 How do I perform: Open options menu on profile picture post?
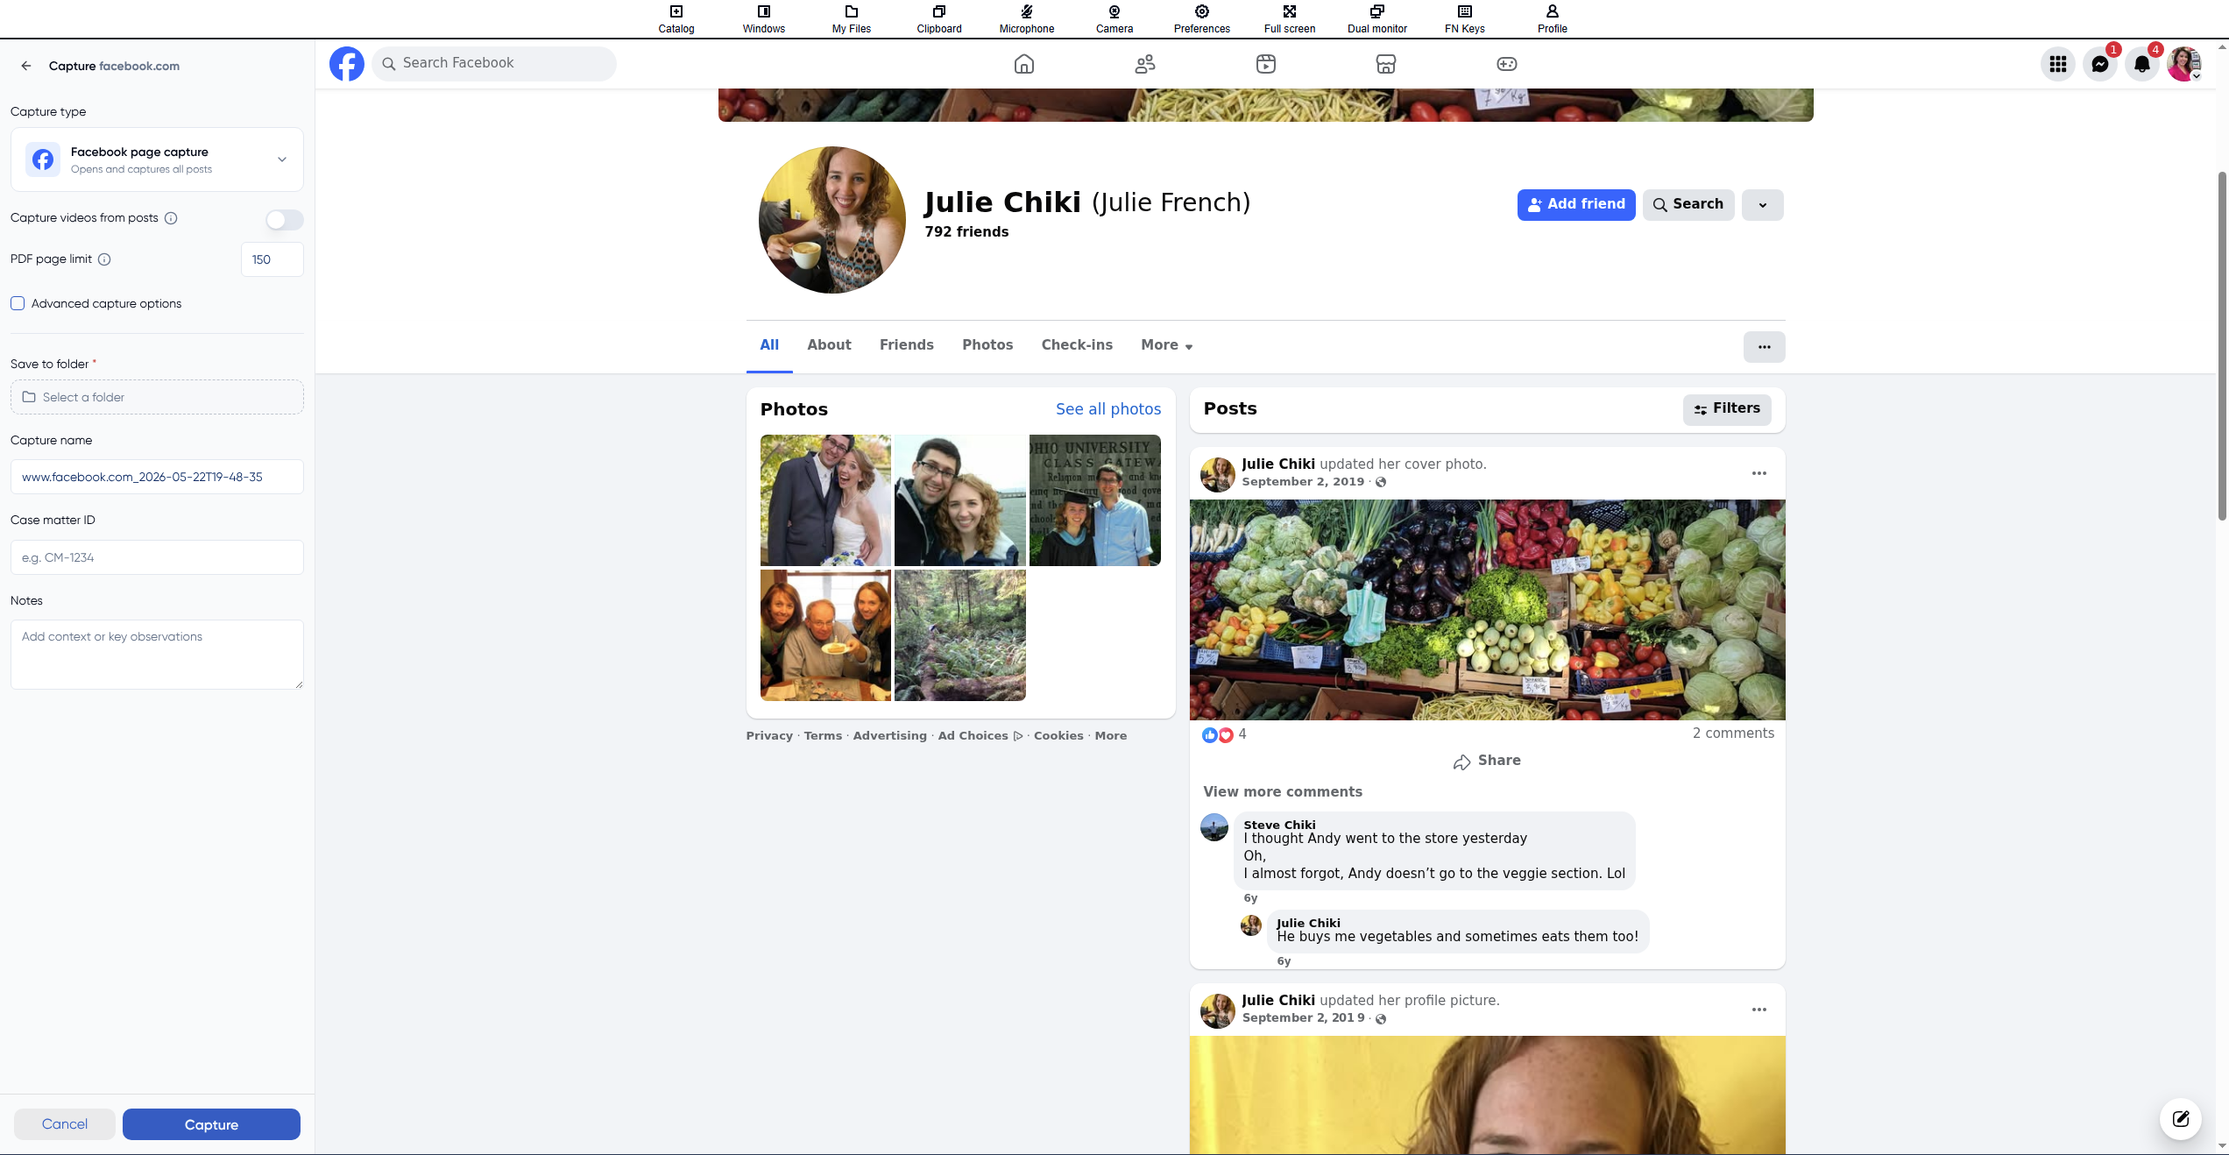(x=1758, y=1010)
